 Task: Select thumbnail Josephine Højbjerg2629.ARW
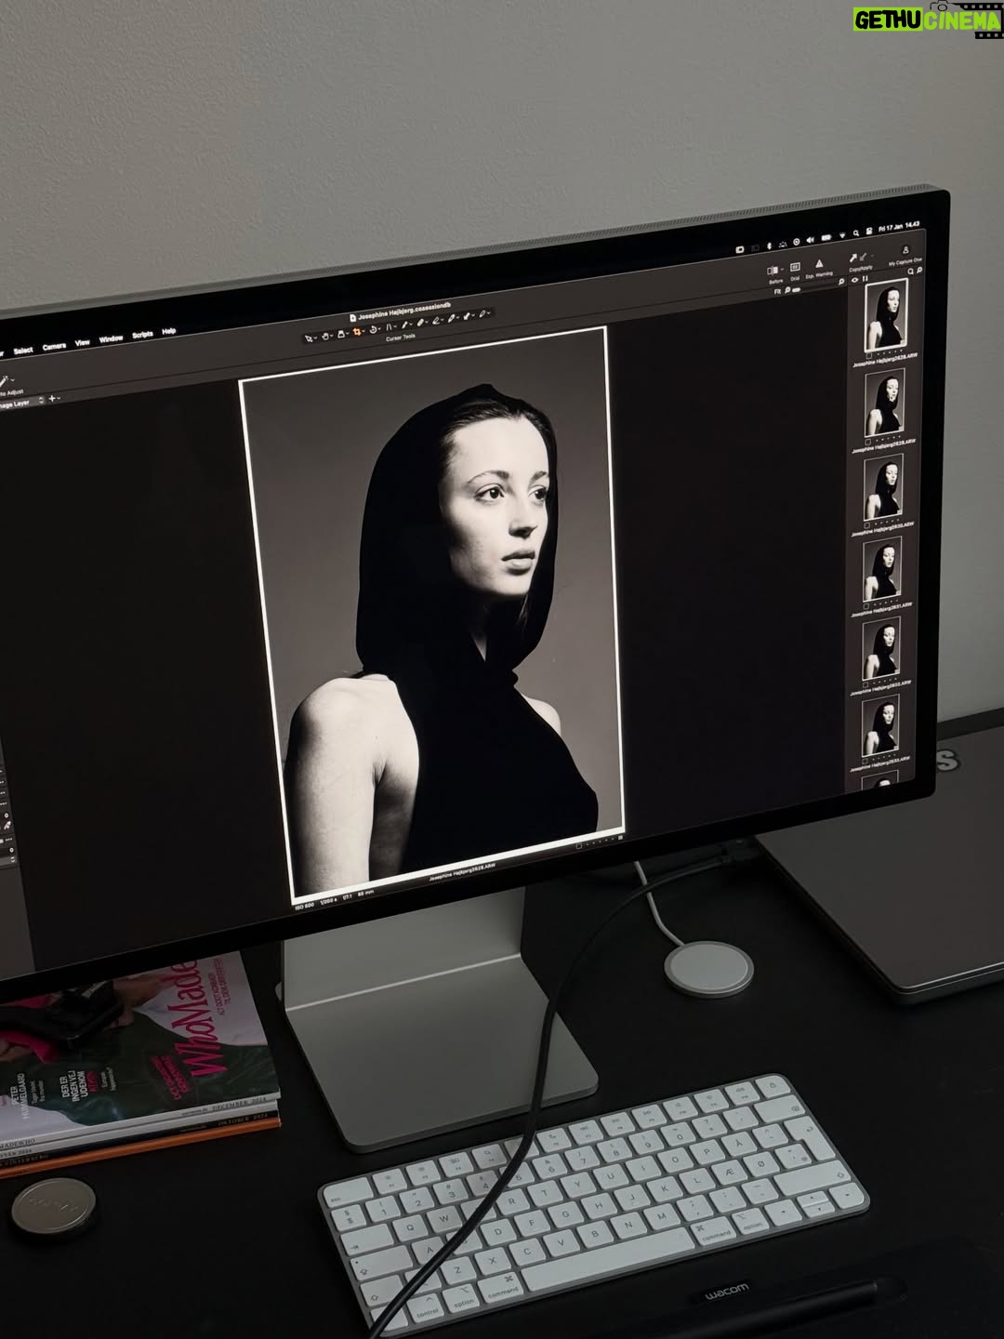(886, 404)
